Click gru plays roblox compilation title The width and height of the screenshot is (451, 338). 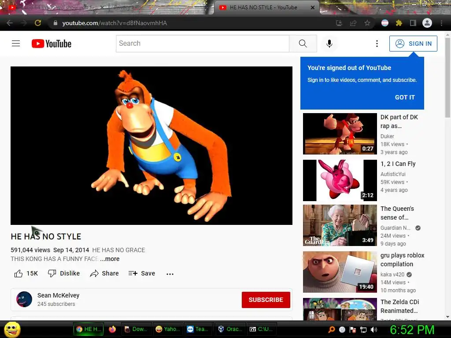402,260
